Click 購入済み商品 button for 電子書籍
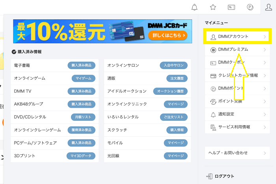The image size is (276, 184). coord(82,66)
